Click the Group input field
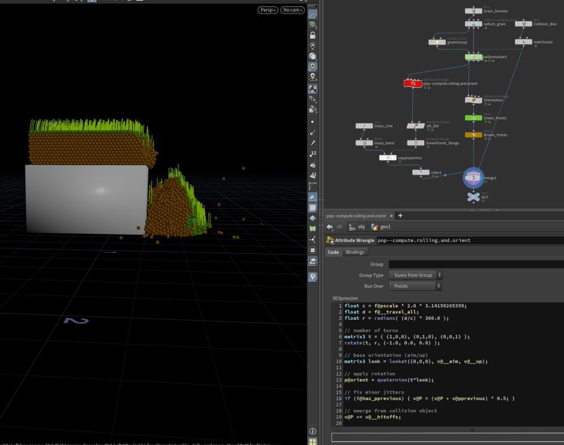The image size is (564, 445). click(476, 265)
